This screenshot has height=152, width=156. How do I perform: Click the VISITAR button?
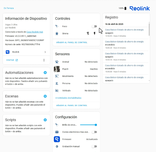pos(12,60)
